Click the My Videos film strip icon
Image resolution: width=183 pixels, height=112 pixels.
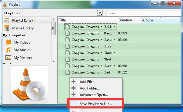[8, 42]
